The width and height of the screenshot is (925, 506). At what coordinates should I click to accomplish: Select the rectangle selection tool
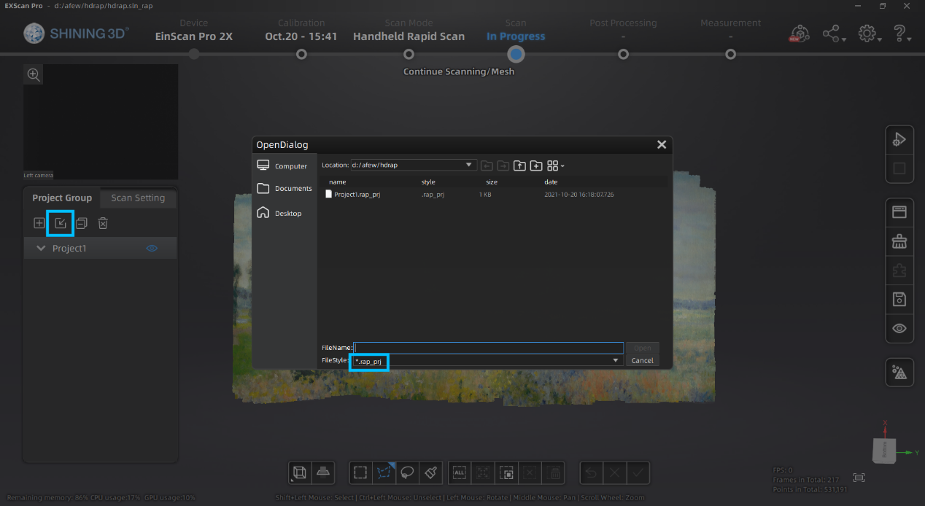(360, 472)
